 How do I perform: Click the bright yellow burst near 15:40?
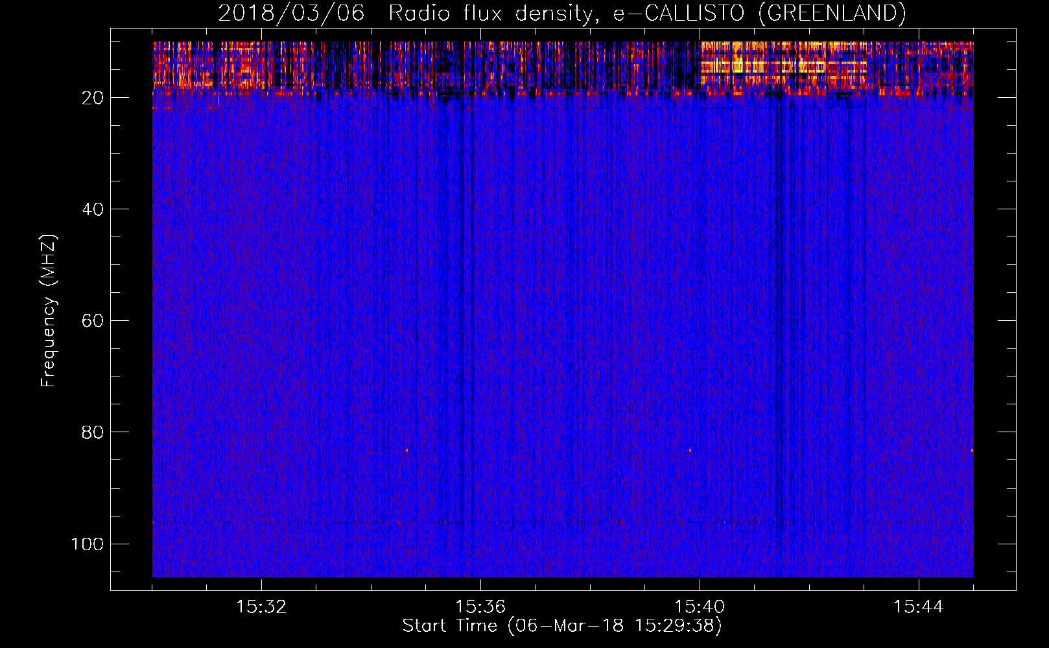pos(783,63)
